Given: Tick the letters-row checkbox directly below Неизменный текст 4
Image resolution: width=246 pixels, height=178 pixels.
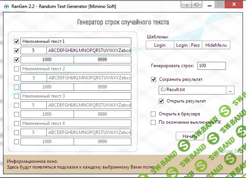Looking at the screenshot, I should [16, 132].
